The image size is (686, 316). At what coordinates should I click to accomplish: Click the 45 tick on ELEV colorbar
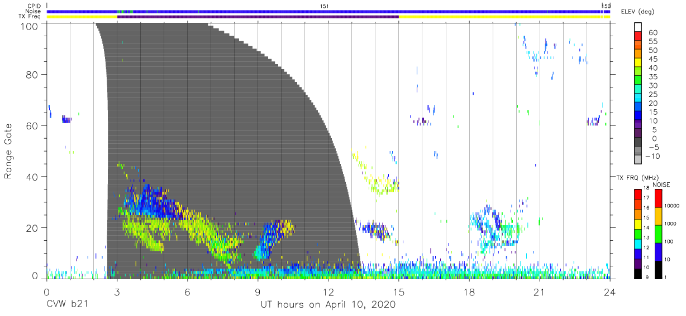(652, 60)
